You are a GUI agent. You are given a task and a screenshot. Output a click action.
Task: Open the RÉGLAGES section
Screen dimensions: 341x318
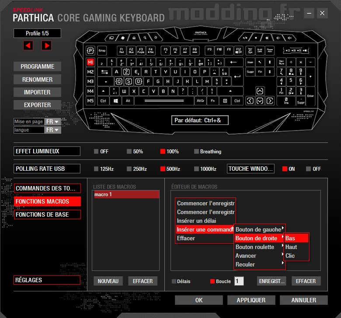[x=47, y=280]
